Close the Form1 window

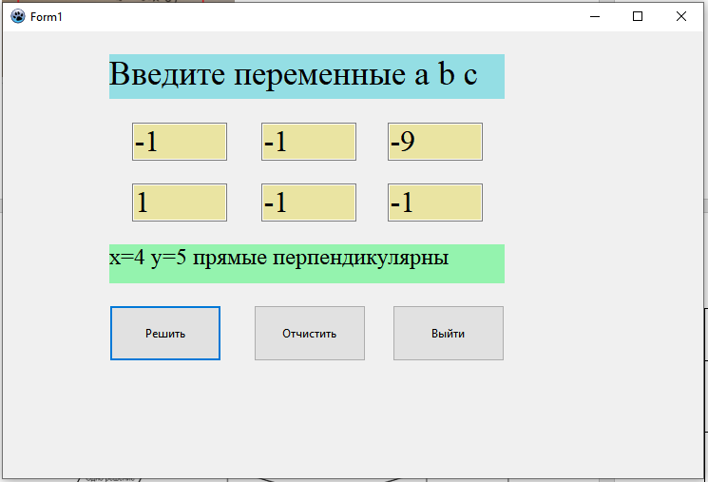(x=681, y=17)
